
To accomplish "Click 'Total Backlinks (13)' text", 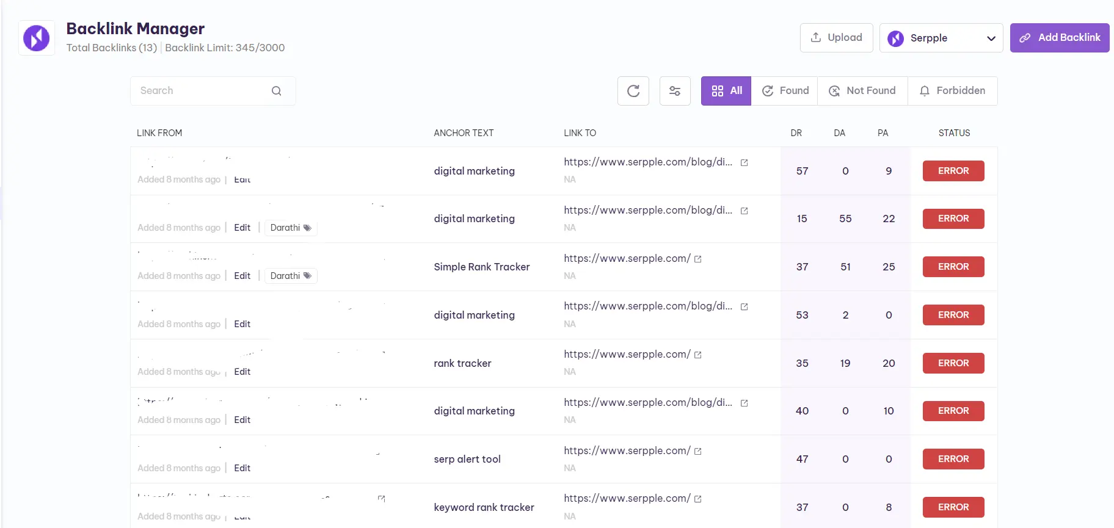I will [x=112, y=48].
